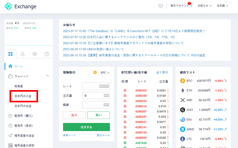Click the XRP icon in 通貨リスト
Image resolution: width=238 pixels, height=148 pixels.
182,100
